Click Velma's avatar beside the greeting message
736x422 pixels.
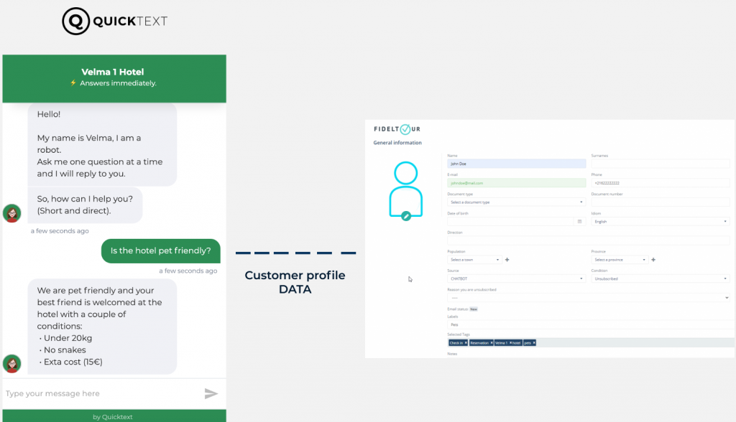(x=11, y=213)
